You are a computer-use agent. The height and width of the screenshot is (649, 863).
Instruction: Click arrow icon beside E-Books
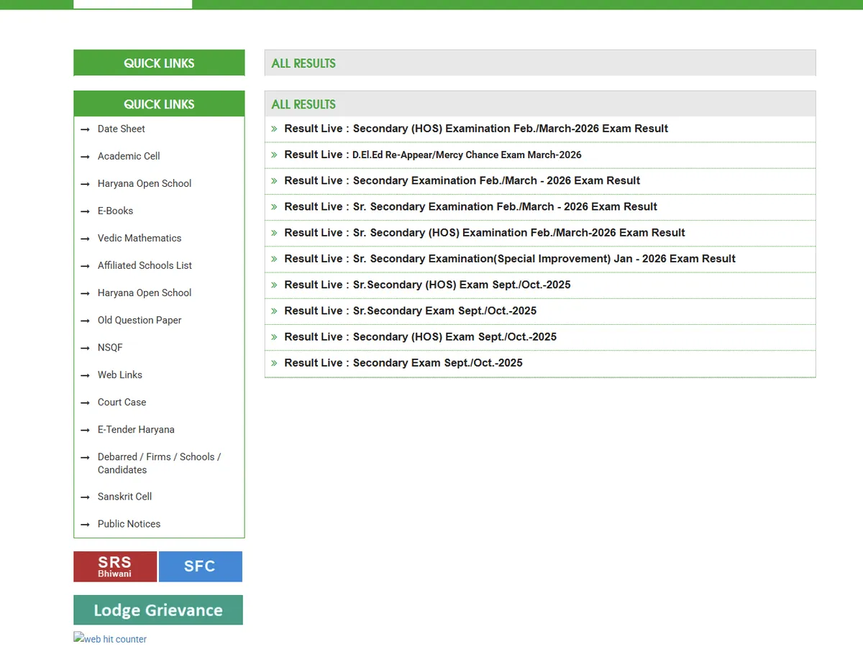pyautogui.click(x=85, y=211)
